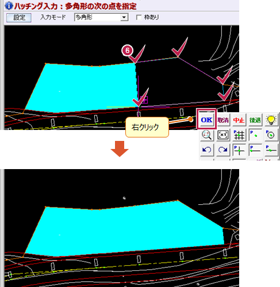Click the 後退 step-back button

[x=255, y=120]
